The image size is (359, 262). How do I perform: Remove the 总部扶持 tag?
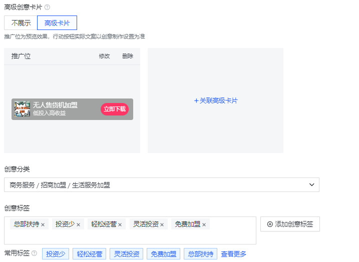(43, 224)
